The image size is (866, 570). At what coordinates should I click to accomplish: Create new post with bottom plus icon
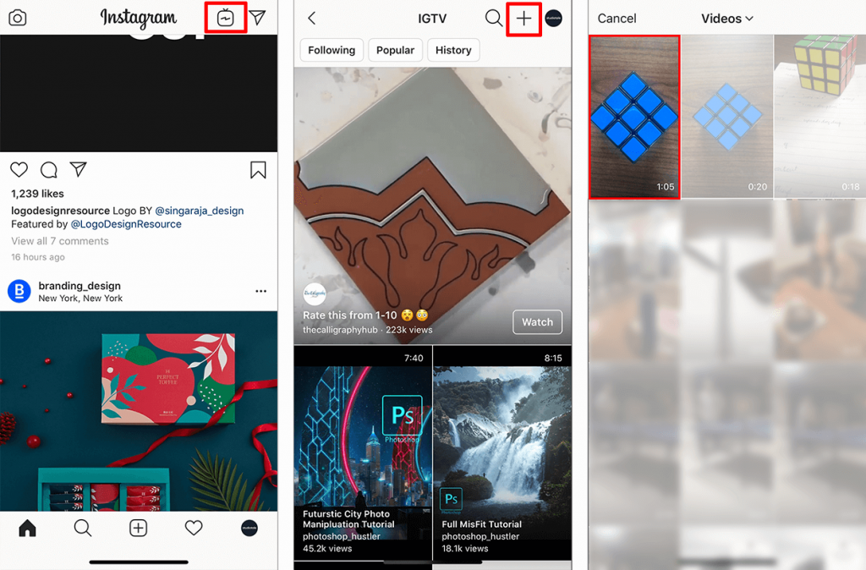click(138, 528)
